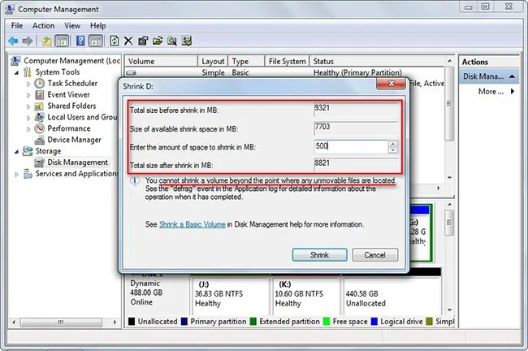Click the tree pane scroll-right arrow
The image size is (528, 351).
pyautogui.click(x=115, y=323)
